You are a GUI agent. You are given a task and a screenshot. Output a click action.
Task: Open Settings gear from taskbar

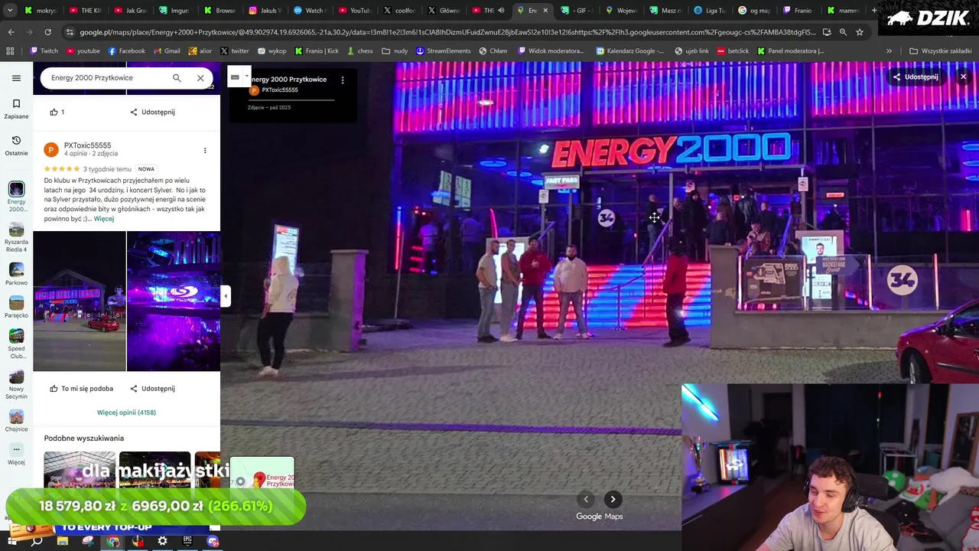(162, 541)
